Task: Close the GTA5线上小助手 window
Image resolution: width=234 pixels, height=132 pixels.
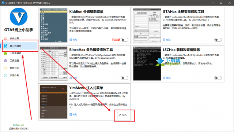Action: click(x=230, y=3)
